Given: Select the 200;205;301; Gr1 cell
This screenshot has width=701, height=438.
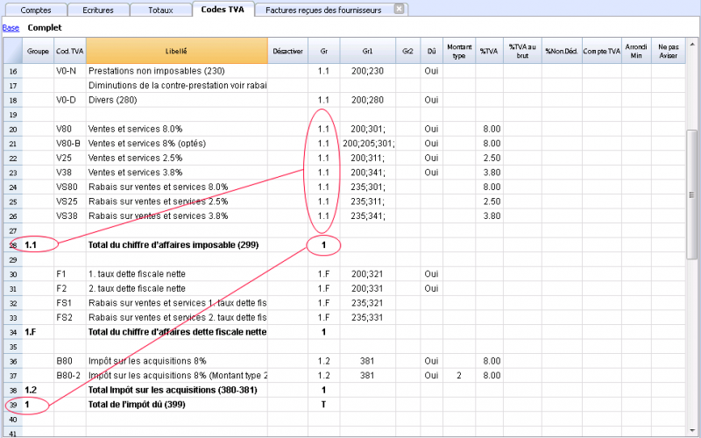Looking at the screenshot, I should tap(367, 144).
